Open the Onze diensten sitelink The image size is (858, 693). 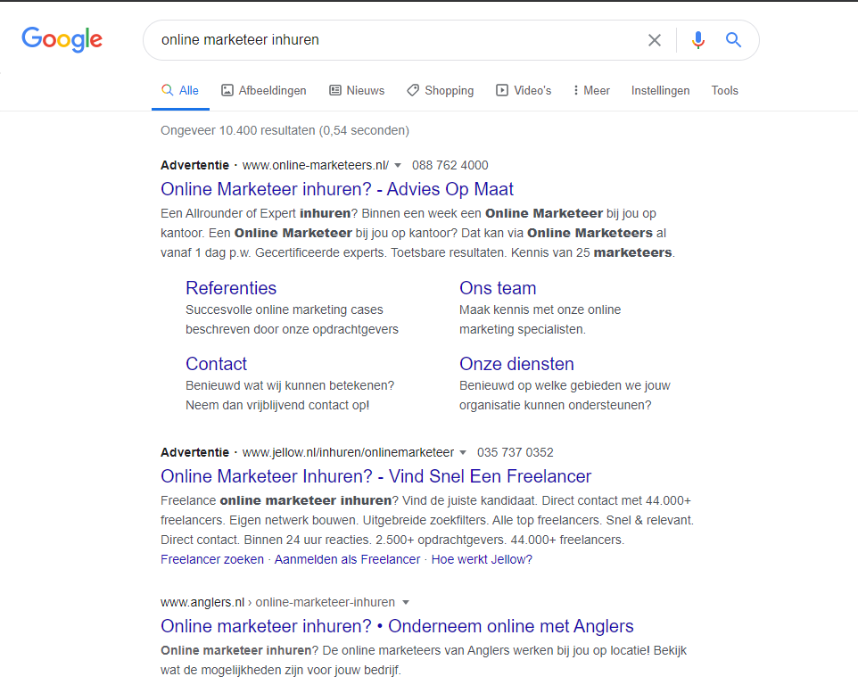516,364
